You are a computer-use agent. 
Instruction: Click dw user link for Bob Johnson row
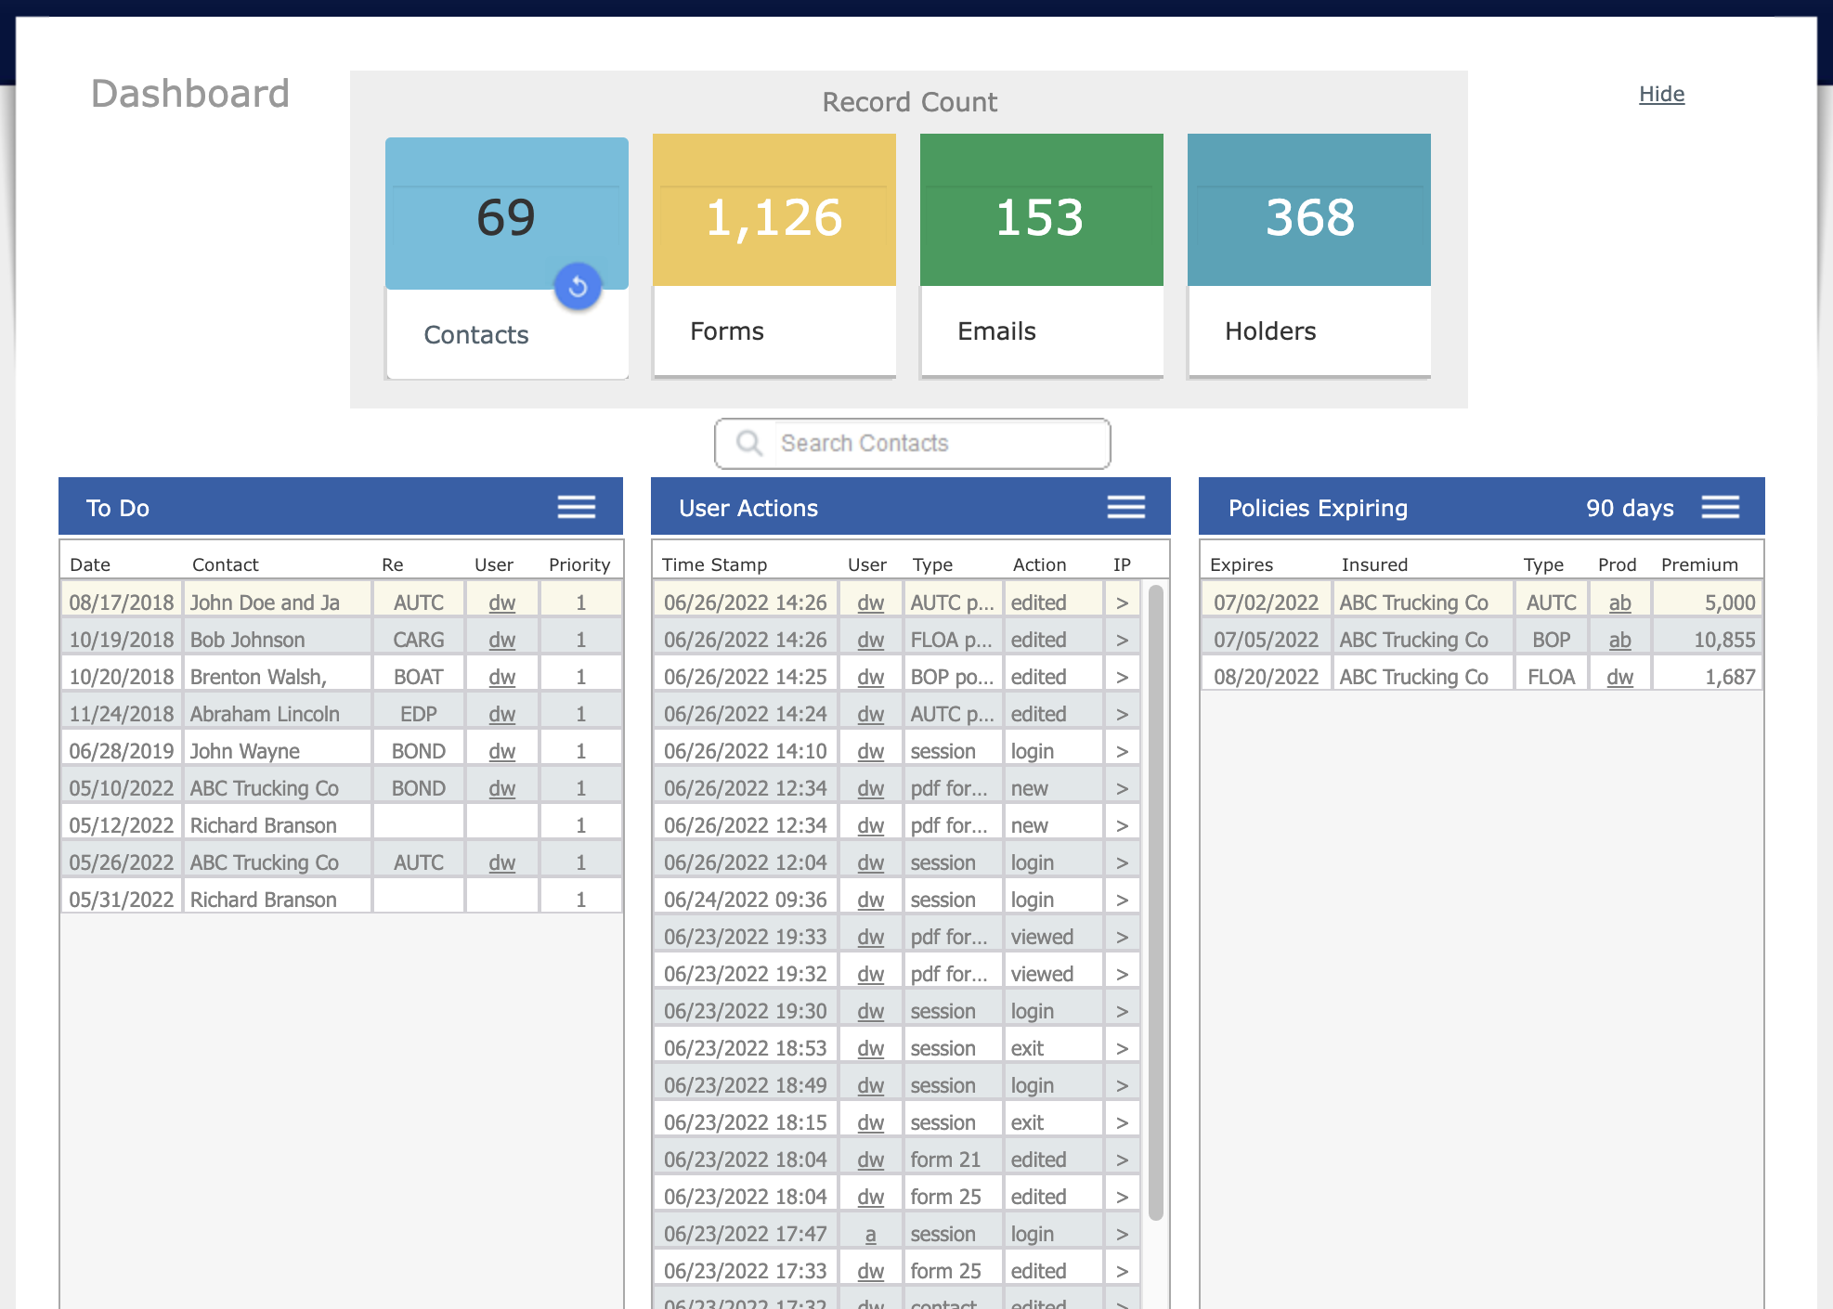501,640
